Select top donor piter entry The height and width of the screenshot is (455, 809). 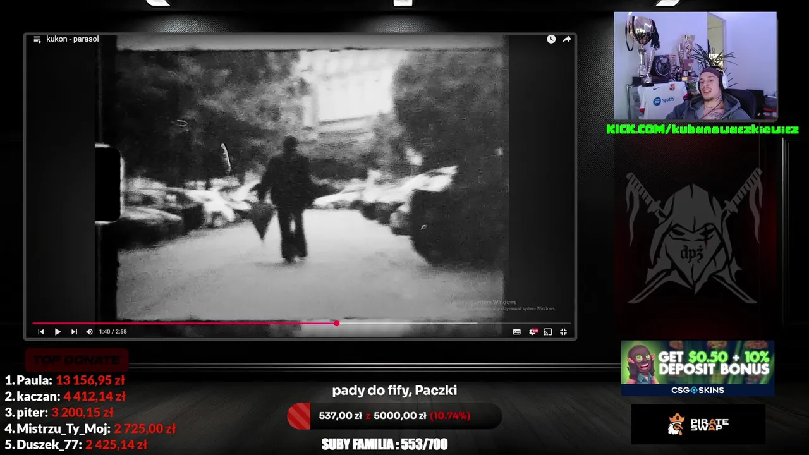pyautogui.click(x=59, y=413)
